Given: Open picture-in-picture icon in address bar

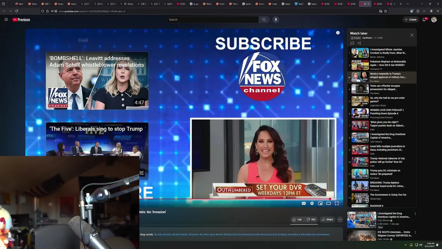Looking at the screenshot, I should 381,11.
